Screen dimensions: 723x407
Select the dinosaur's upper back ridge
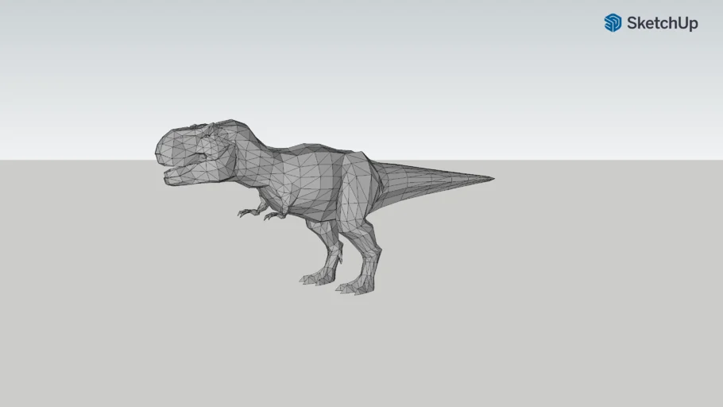click(x=318, y=149)
